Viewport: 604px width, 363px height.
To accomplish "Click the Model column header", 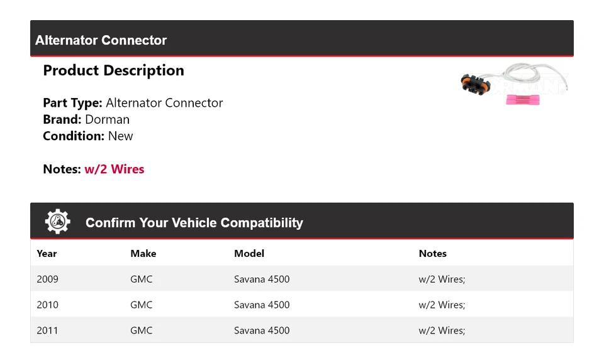I will (x=249, y=254).
